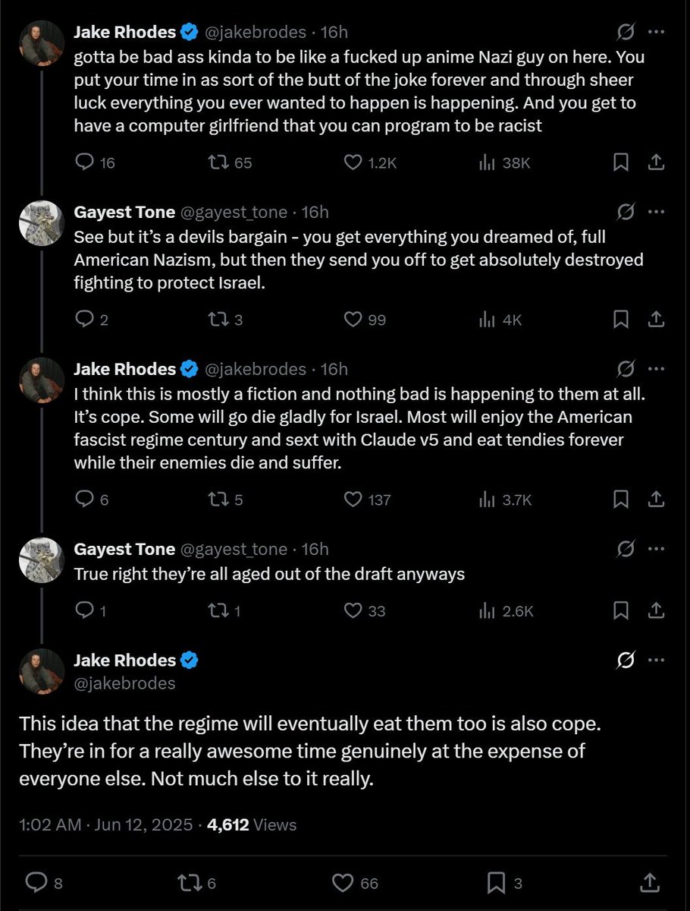690x911 pixels.
Task: Open Gayest Tone's avatar in 'True right' reply
Action: click(x=41, y=560)
